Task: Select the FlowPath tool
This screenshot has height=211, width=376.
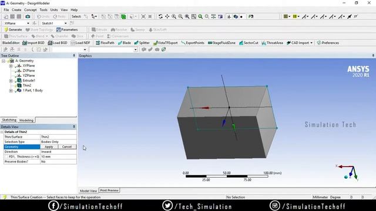Action: click(105, 43)
